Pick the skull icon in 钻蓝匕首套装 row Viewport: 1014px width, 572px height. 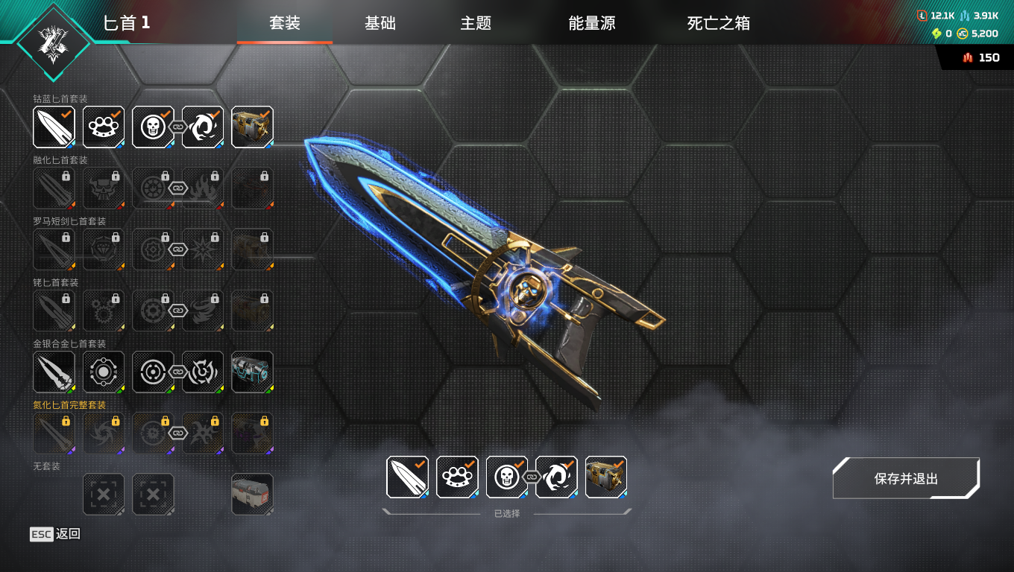[x=153, y=127]
